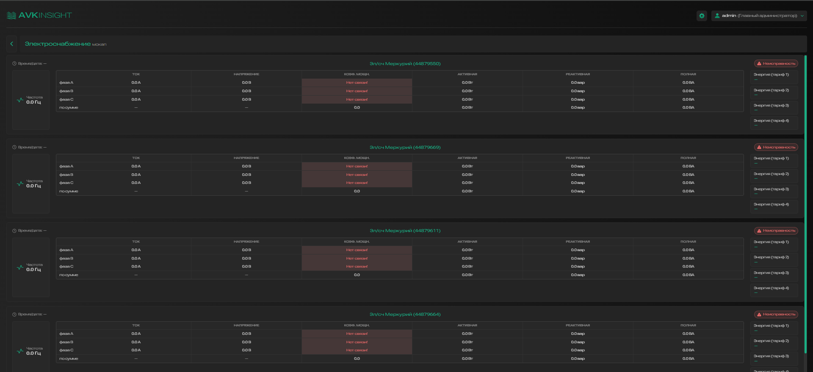The height and width of the screenshot is (372, 813).
Task: Open meter title Эл/сч Меркурий (44879669)
Action: point(405,147)
